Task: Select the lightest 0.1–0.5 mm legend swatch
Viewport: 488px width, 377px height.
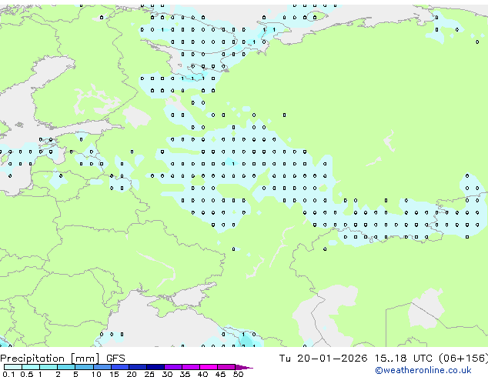Action: 13,367
